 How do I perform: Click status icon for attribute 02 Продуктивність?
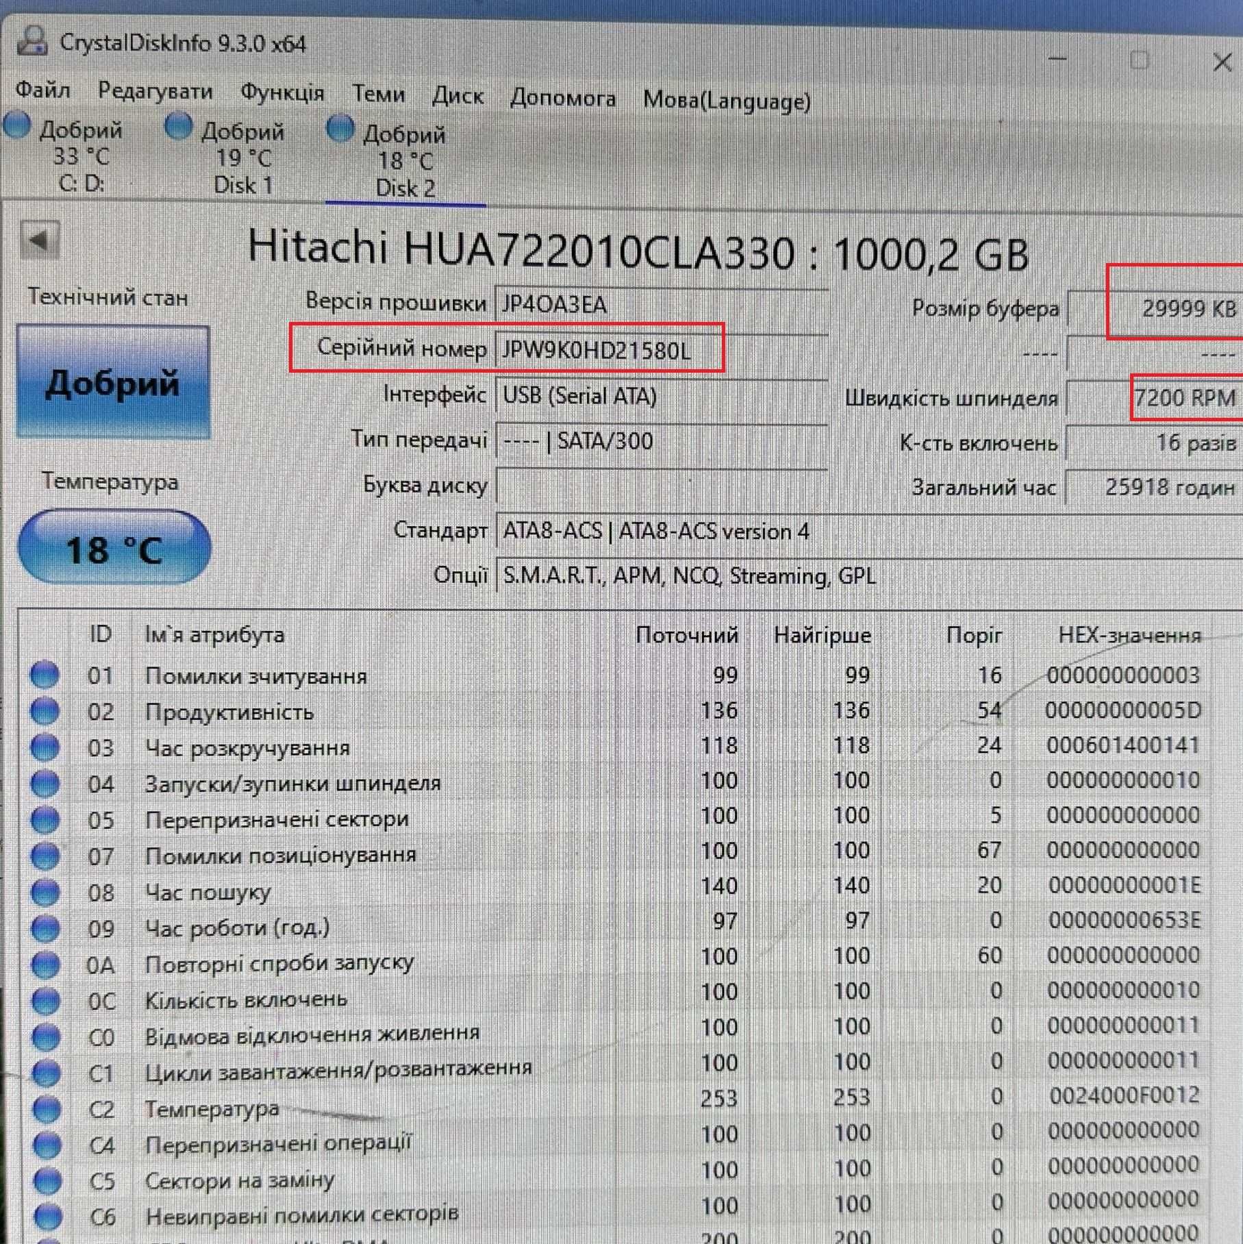coord(45,710)
